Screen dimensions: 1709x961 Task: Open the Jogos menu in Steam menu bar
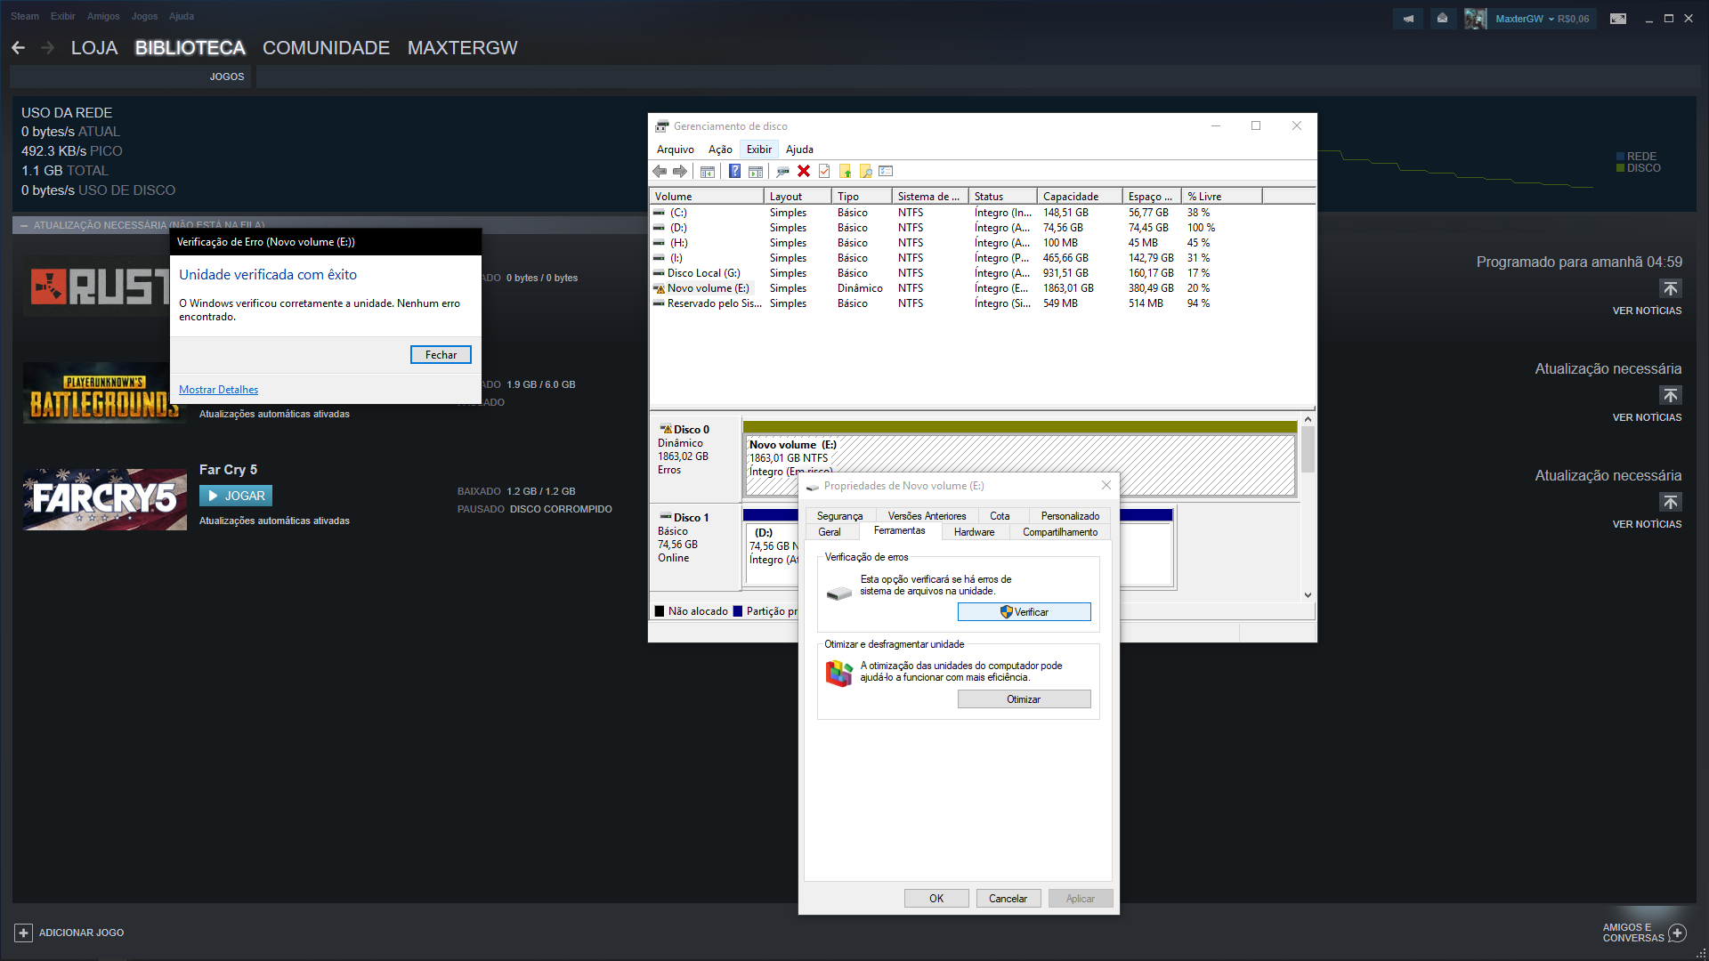(x=144, y=16)
